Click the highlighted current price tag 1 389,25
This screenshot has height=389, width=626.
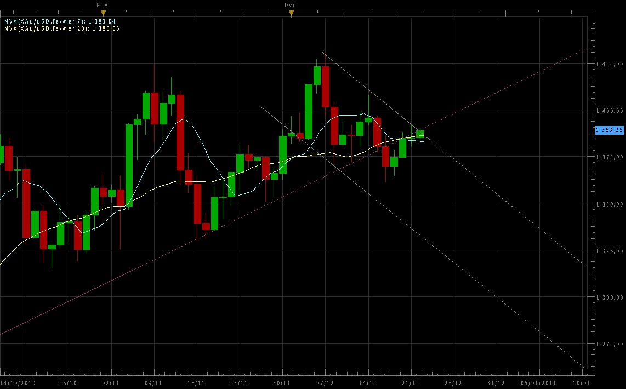point(609,130)
